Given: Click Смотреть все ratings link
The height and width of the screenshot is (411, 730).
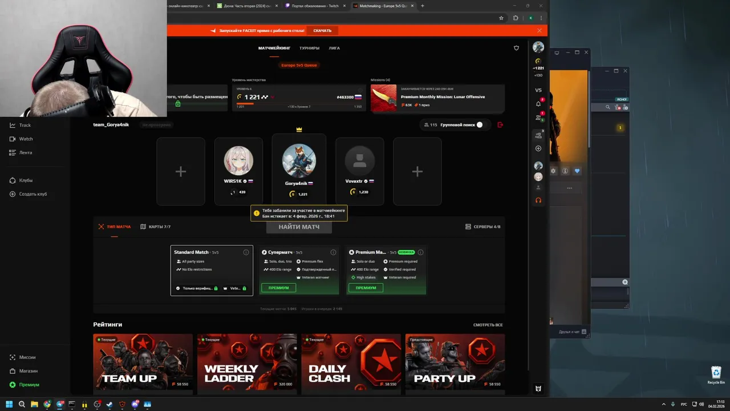Looking at the screenshot, I should (488, 325).
